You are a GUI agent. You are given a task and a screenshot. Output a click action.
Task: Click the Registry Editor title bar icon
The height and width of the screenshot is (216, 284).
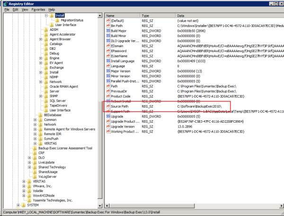(5, 4)
